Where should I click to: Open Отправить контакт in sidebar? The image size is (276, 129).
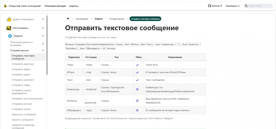[22, 104]
